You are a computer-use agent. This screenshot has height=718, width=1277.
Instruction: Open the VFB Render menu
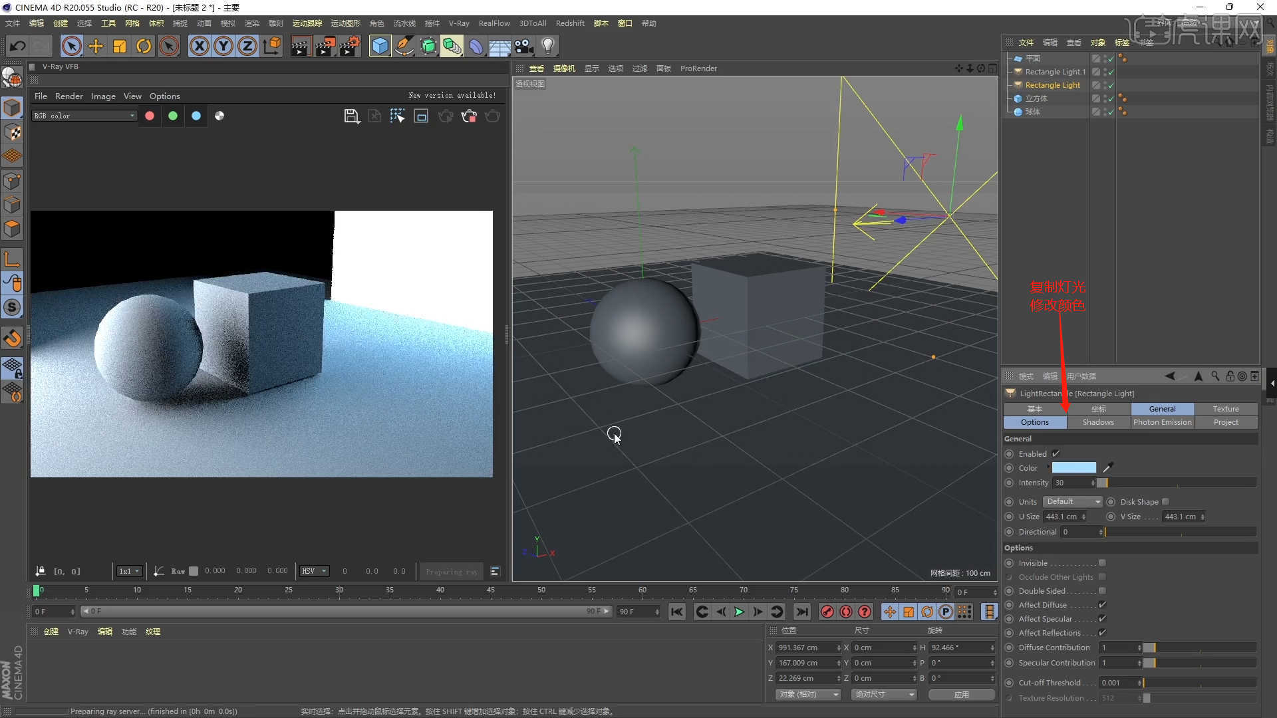tap(69, 96)
